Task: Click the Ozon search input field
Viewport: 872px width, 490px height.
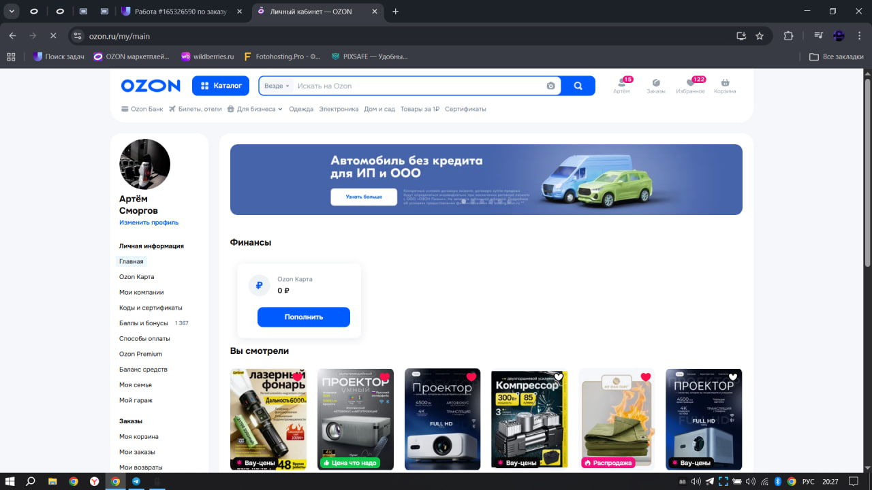Action: pos(419,86)
